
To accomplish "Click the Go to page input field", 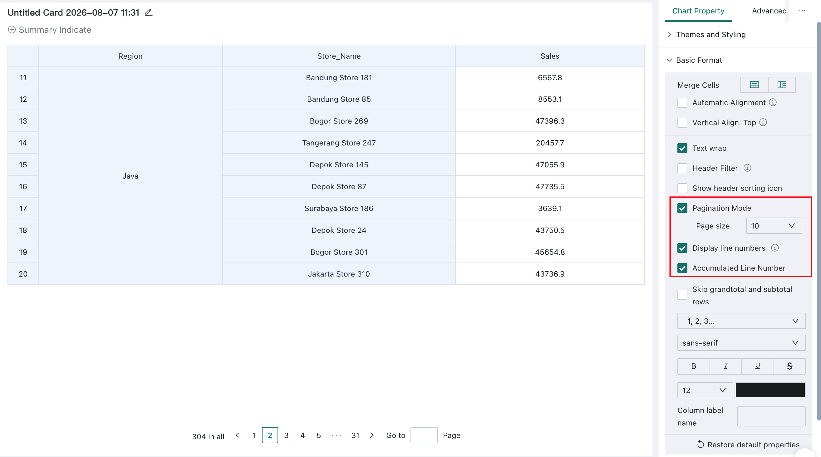I will [424, 435].
